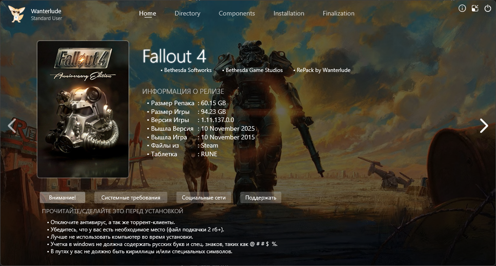Viewport: 496px width, 266px height.
Task: Switch to the Directory tab
Action: 187,13
